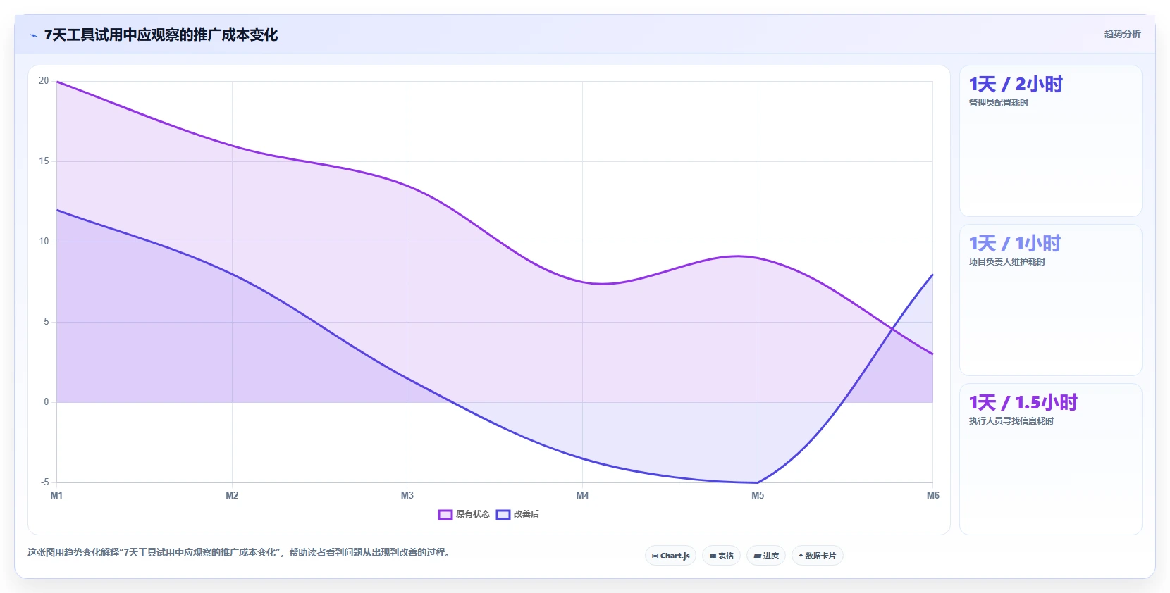Open the 项目负责人维护耗时 card
Viewport: 1170px width, 593px height.
(1050, 300)
